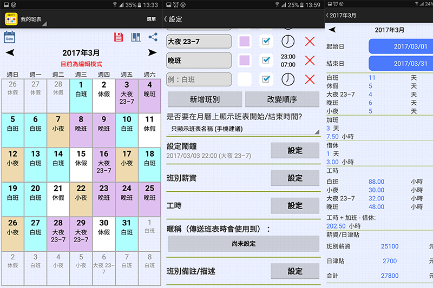Open the 選單 menu
Screen dimensions: 433x288
pyautogui.click(x=152, y=19)
